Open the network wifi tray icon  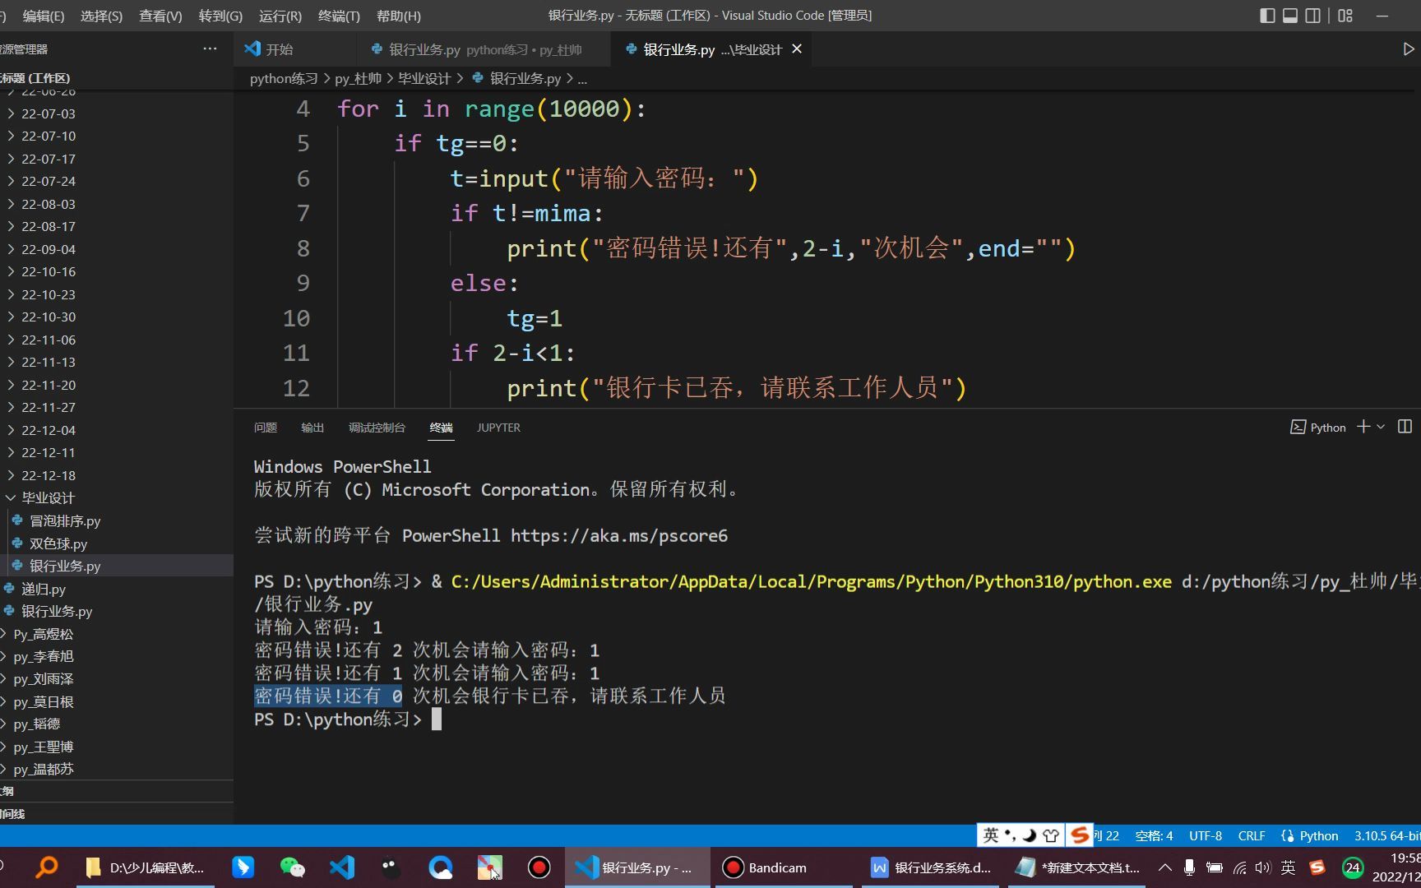click(1239, 867)
